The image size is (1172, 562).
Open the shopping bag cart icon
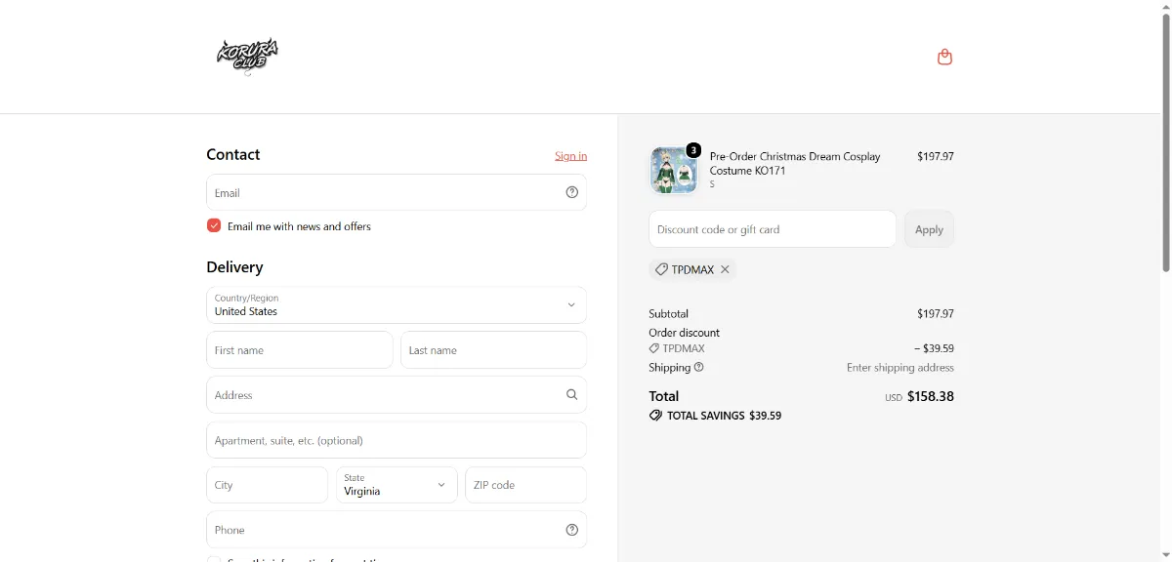944,58
